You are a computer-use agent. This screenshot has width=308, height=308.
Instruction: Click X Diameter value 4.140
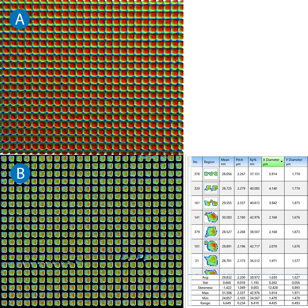pyautogui.click(x=273, y=188)
